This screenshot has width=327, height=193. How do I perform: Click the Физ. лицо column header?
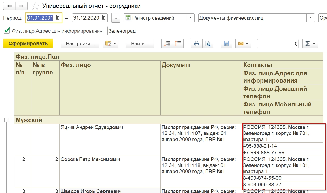coord(110,88)
